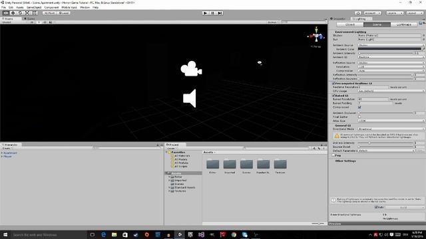Open the Ambient GI dropdown
426x239 pixels.
point(391,57)
